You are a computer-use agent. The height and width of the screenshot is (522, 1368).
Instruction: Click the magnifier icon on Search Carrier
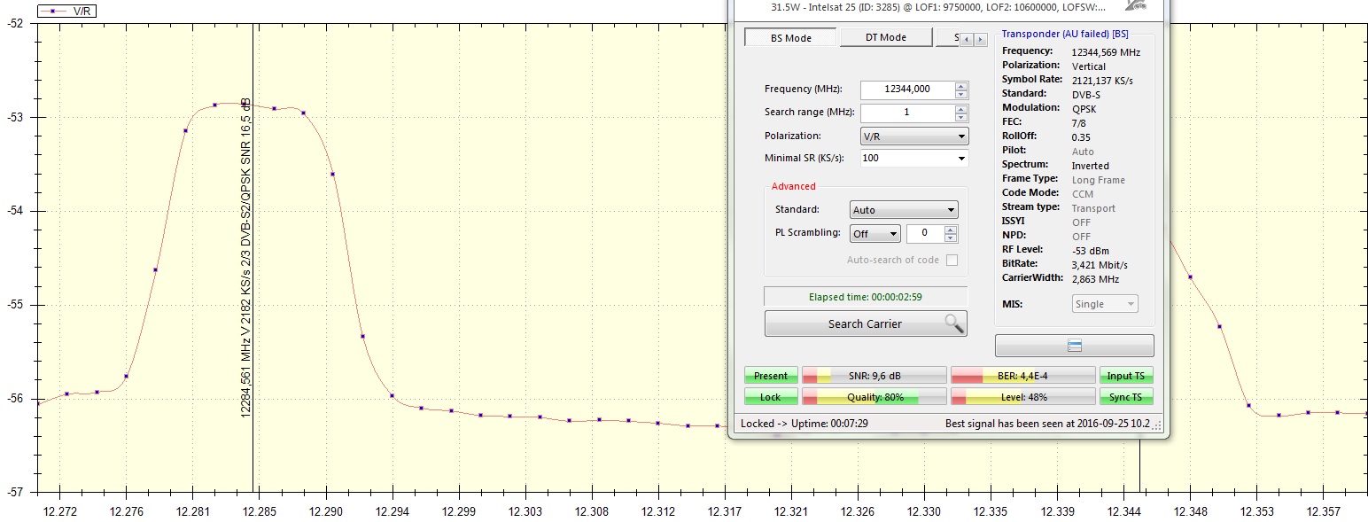click(953, 323)
